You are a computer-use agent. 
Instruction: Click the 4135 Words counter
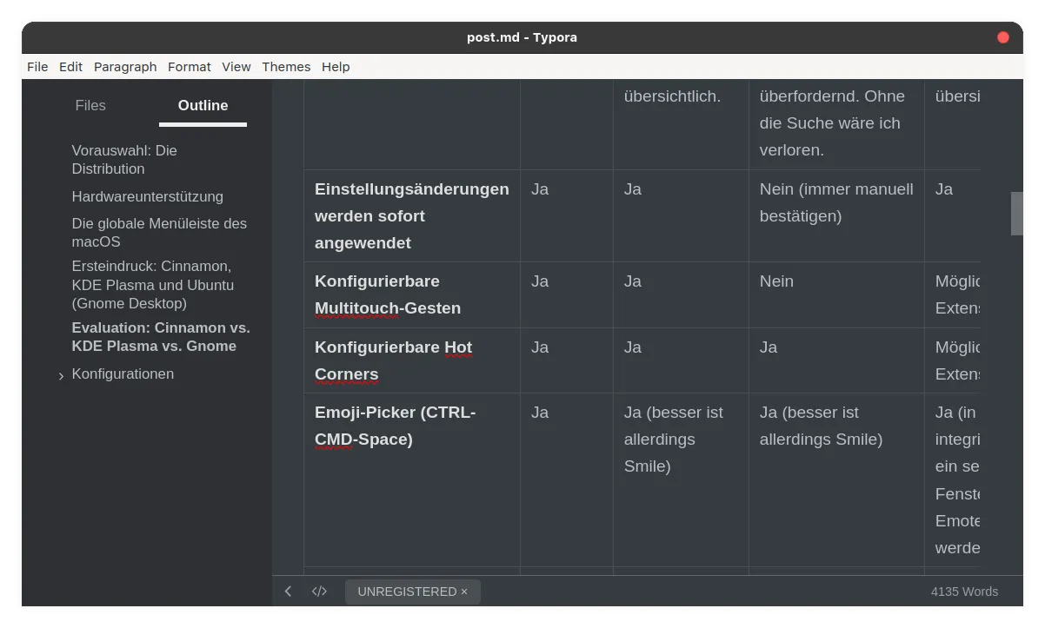point(964,592)
